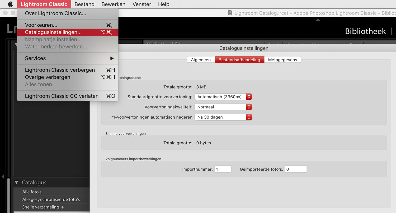The height and width of the screenshot is (213, 396).
Task: Click the Slimme voorvertoningen section label
Action: [125, 134]
